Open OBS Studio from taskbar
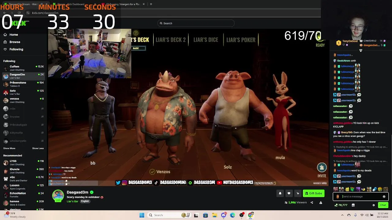 (x=242, y=215)
